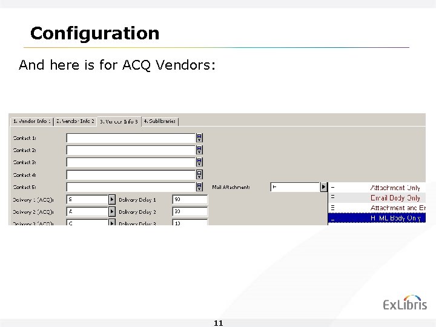Click the 'Mail Attachment:' label
Image resolution: width=436 pixels, height=327 pixels.
231,187
